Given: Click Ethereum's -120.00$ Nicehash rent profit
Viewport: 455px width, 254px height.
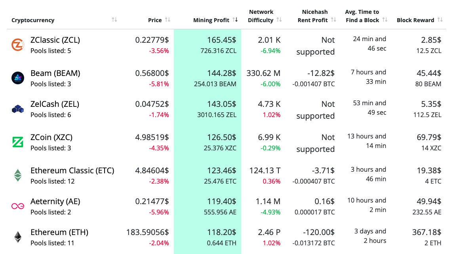Looking at the screenshot, I should coord(318,232).
